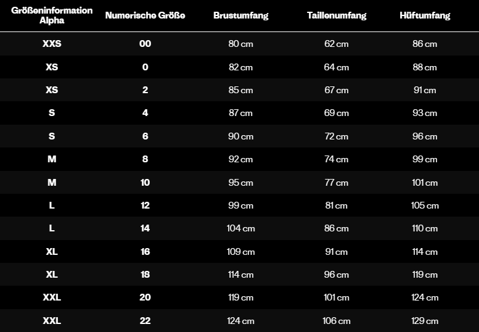This screenshot has height=332, width=479.
Task: Click the Taillenumfang column header
Action: 336,15
